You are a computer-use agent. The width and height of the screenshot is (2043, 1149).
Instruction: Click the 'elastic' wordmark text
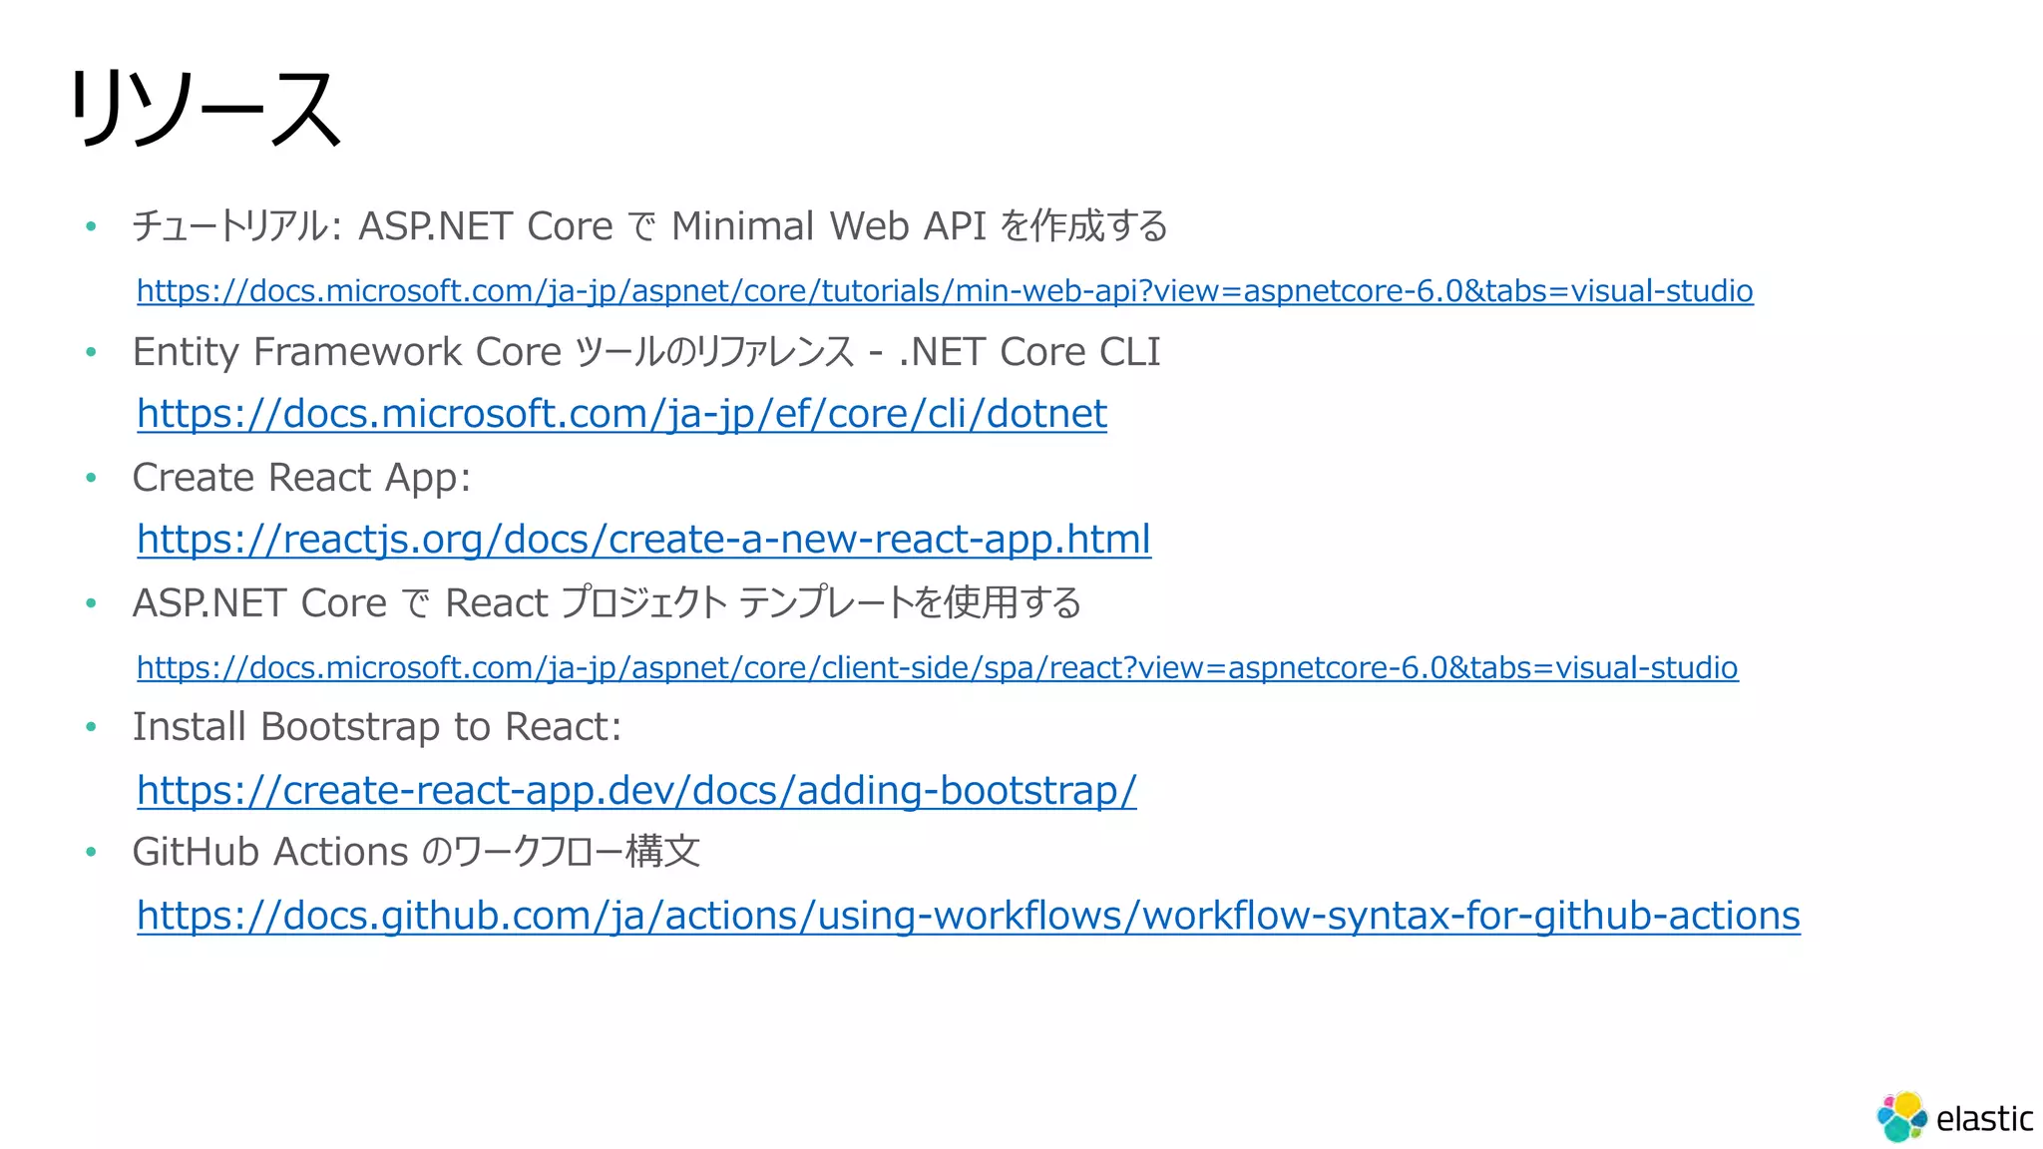click(1984, 1119)
